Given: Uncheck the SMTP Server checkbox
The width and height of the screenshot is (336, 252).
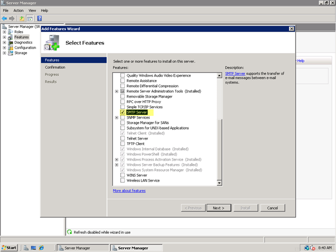Looking at the screenshot, I should (x=122, y=112).
